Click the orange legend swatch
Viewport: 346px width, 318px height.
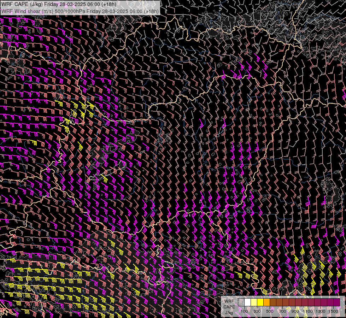point(267,302)
